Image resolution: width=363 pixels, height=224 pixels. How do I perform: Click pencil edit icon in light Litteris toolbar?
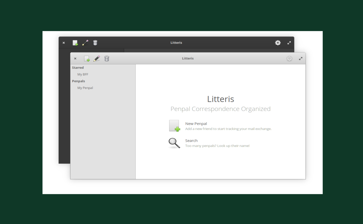(x=97, y=59)
